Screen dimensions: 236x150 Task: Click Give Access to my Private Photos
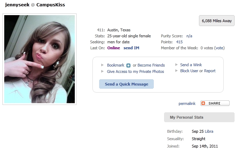[x=135, y=71]
